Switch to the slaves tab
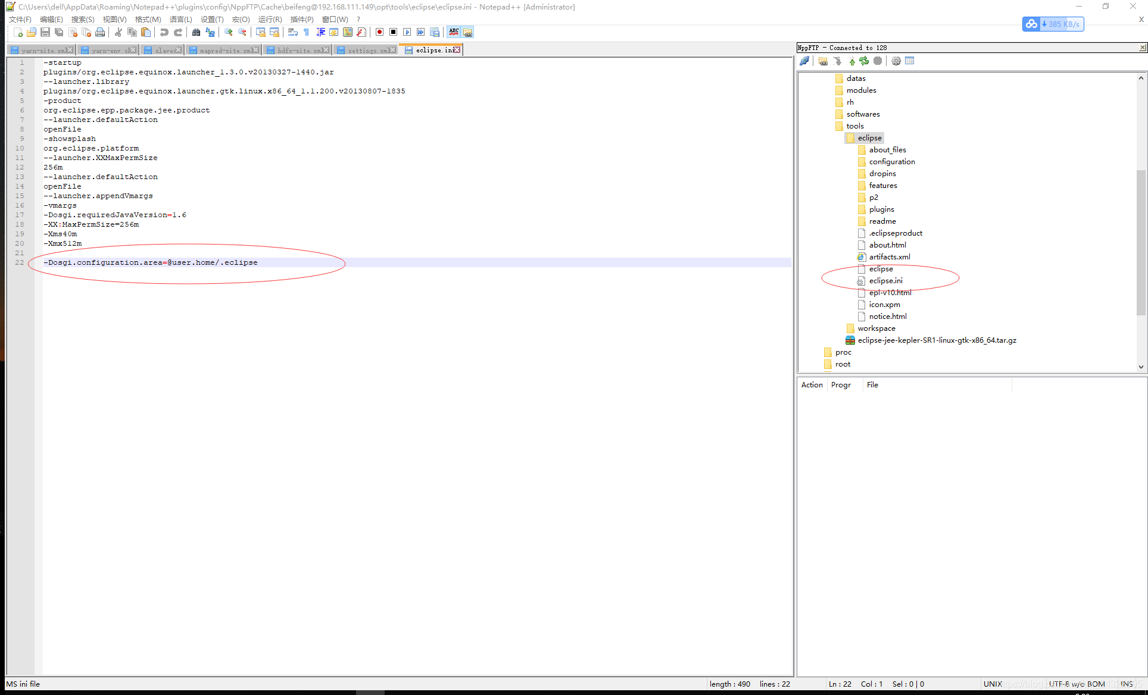1148x695 pixels. point(163,51)
